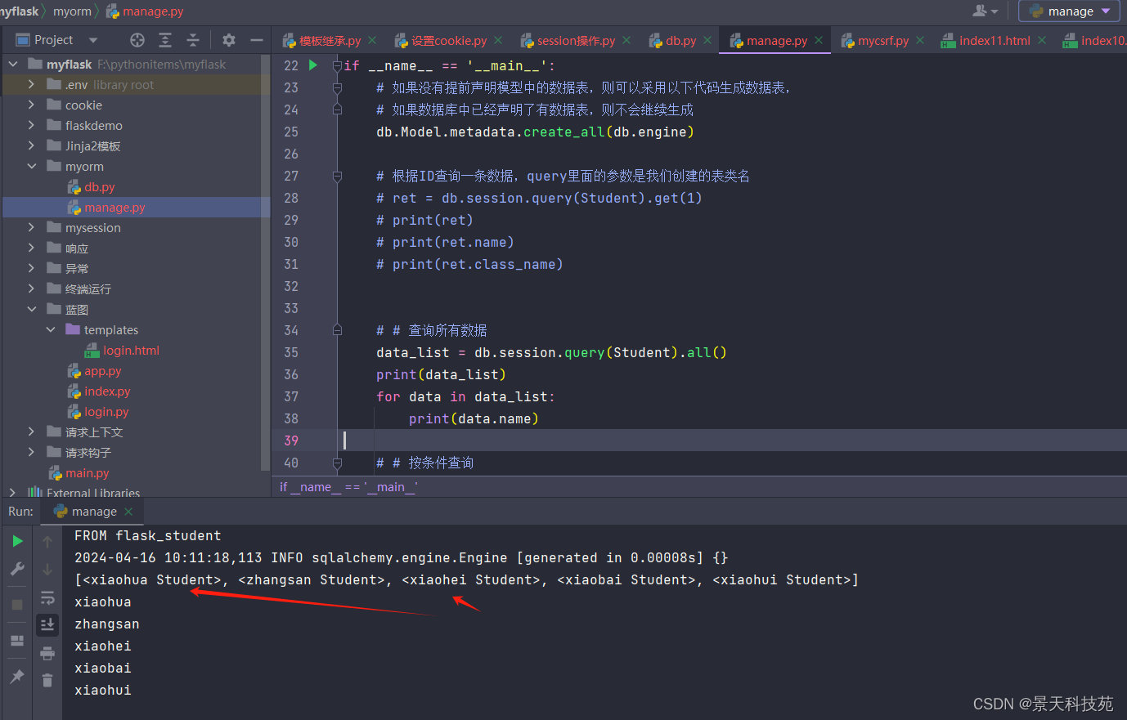Expand External Libraries node

coord(12,493)
